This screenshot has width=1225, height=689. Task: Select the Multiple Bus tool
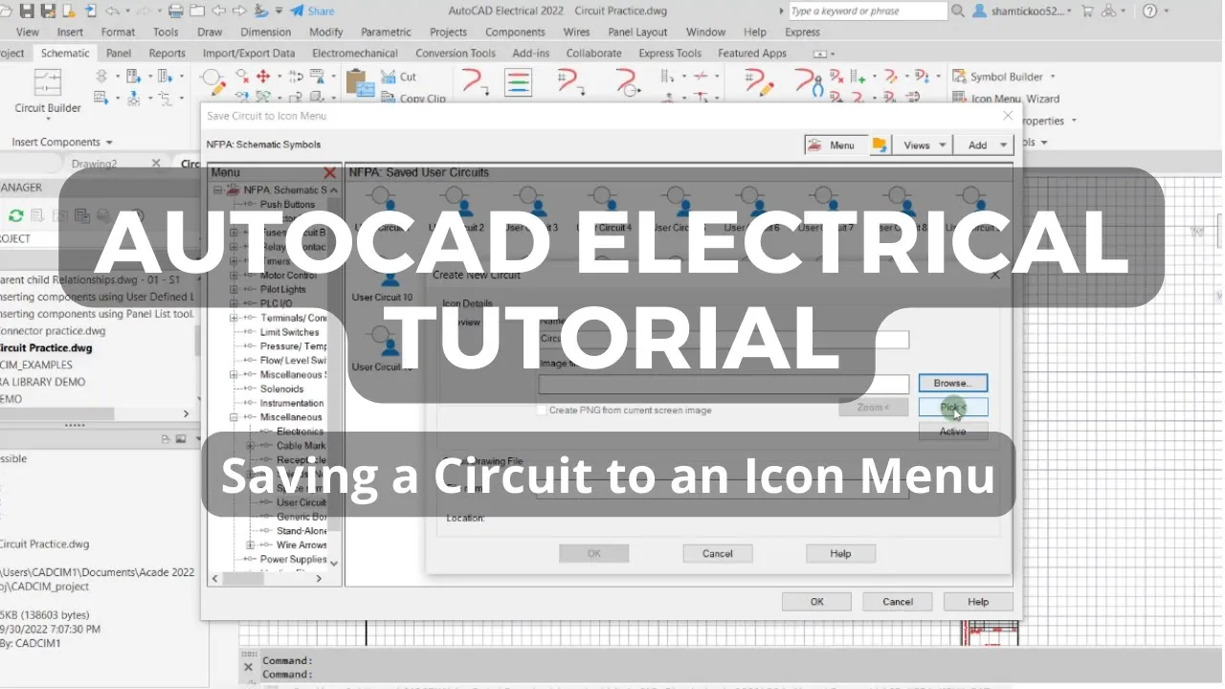(518, 83)
